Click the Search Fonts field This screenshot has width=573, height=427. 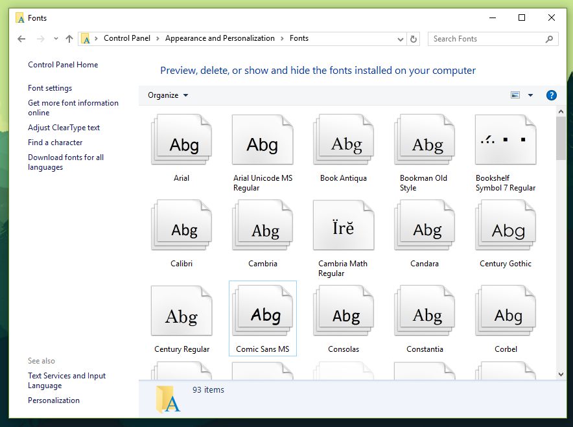tap(493, 39)
